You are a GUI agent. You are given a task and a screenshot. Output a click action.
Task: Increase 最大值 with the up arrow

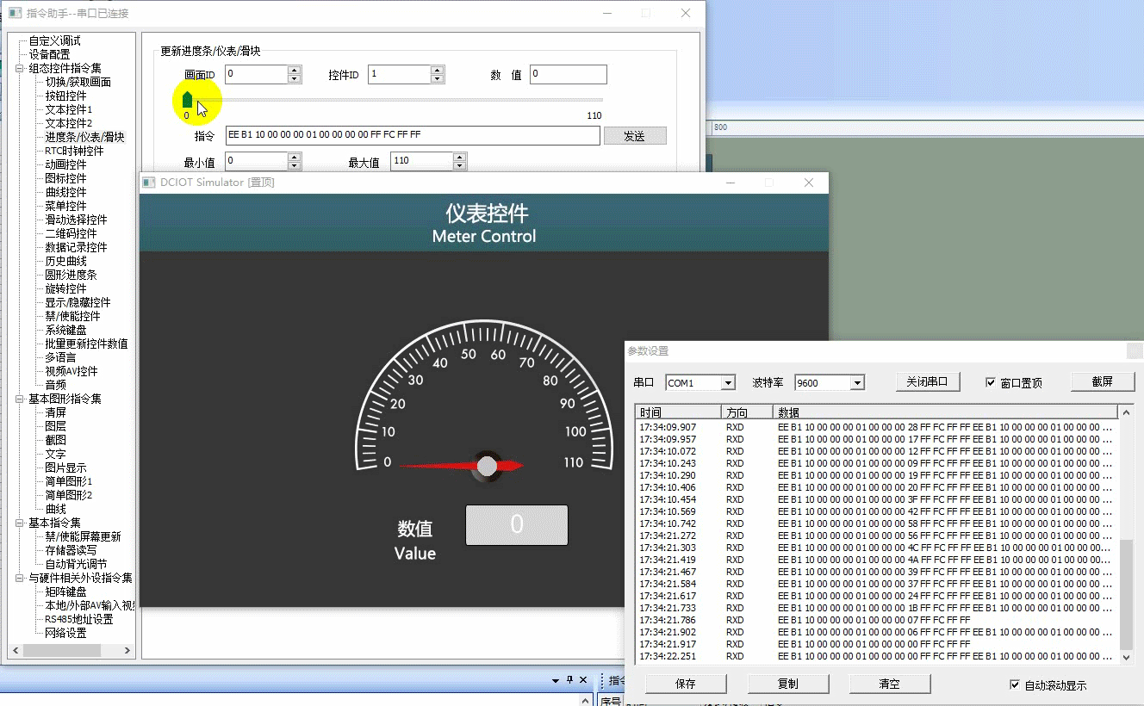click(459, 157)
